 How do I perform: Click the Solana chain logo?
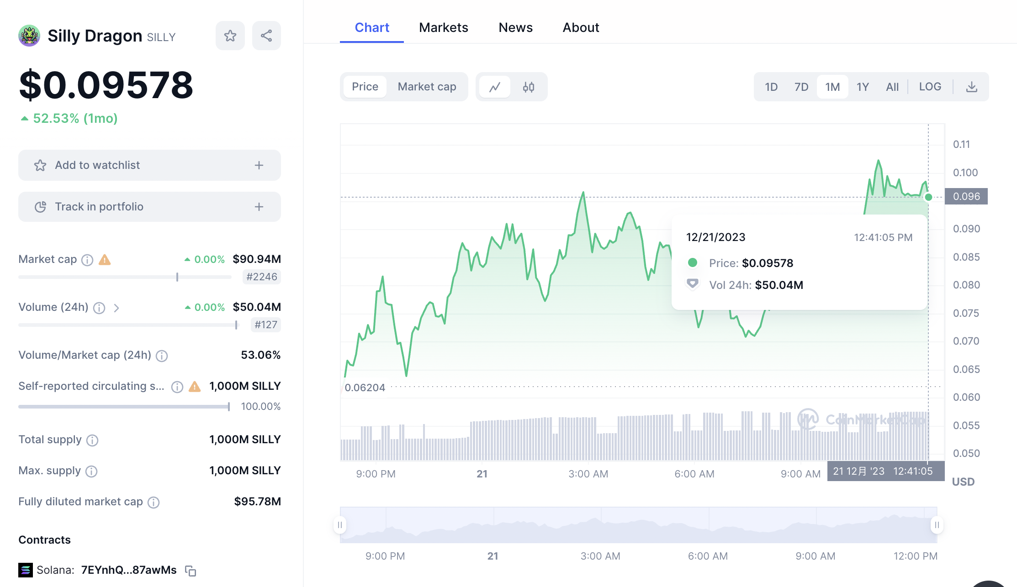click(26, 570)
